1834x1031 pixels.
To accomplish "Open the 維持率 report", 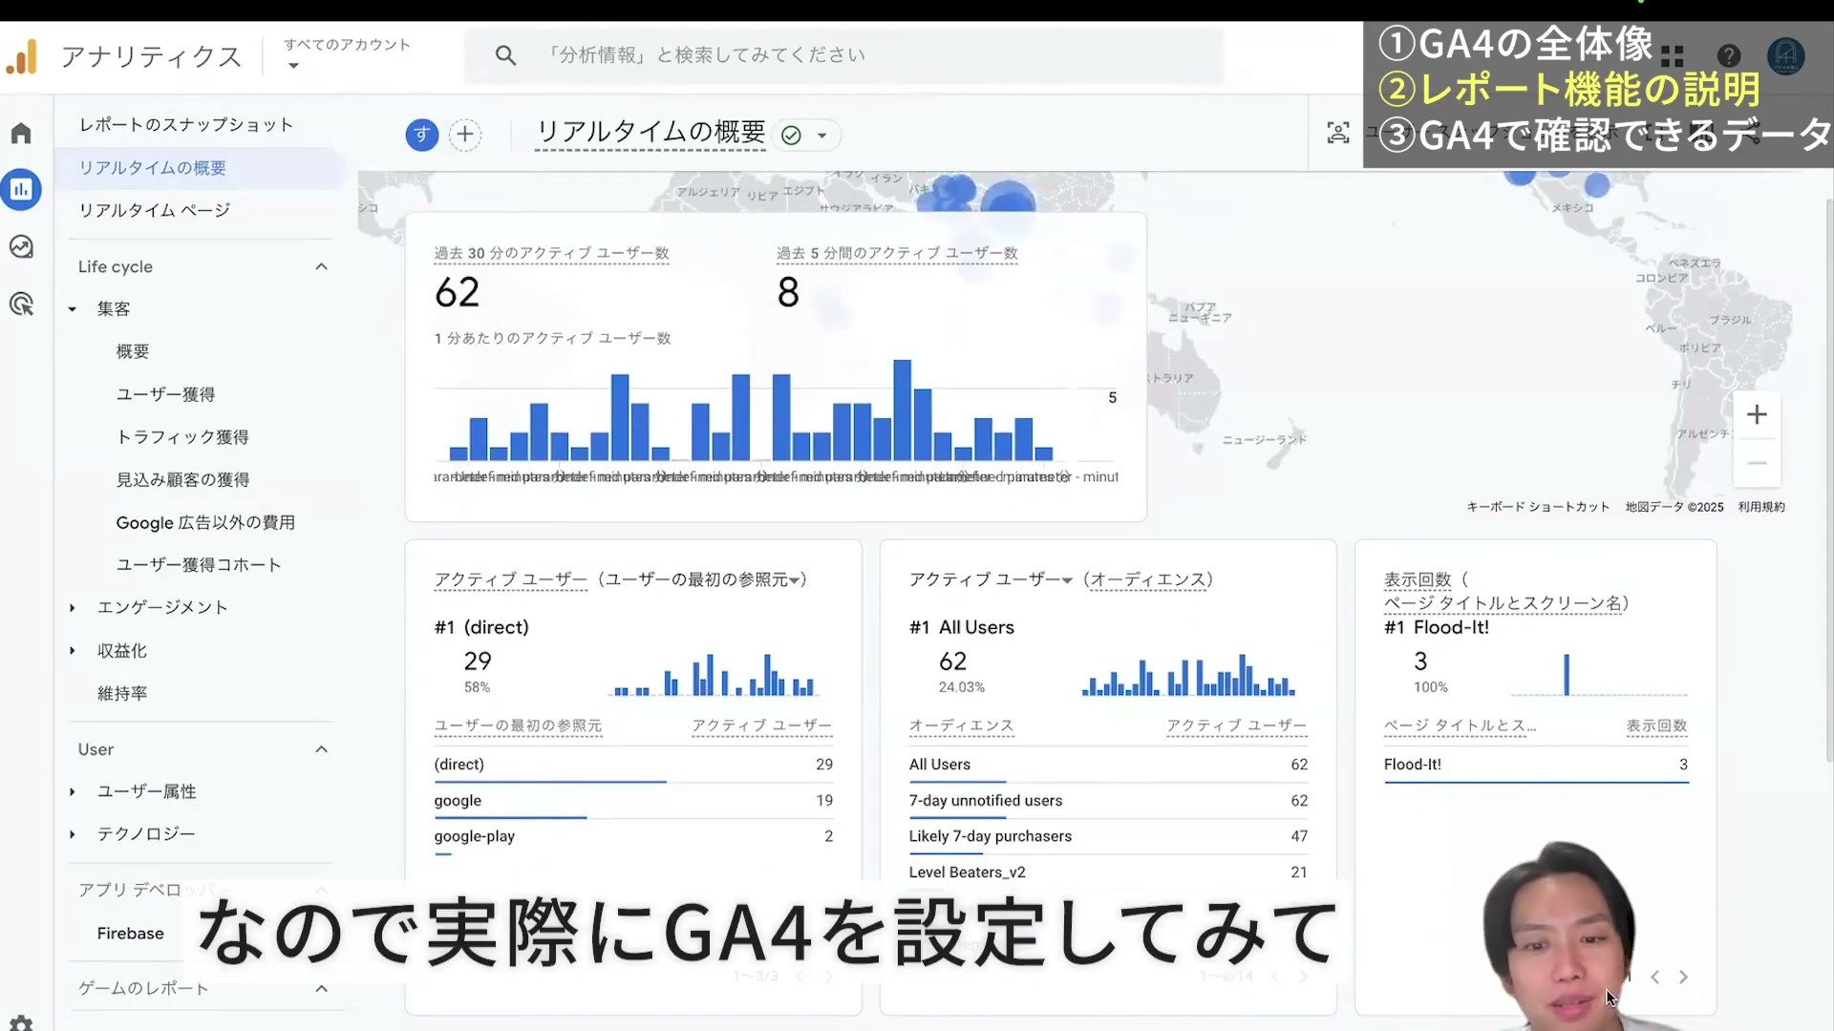I will pos(122,694).
